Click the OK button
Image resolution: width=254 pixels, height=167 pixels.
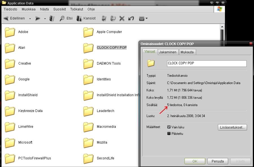pos(195,161)
